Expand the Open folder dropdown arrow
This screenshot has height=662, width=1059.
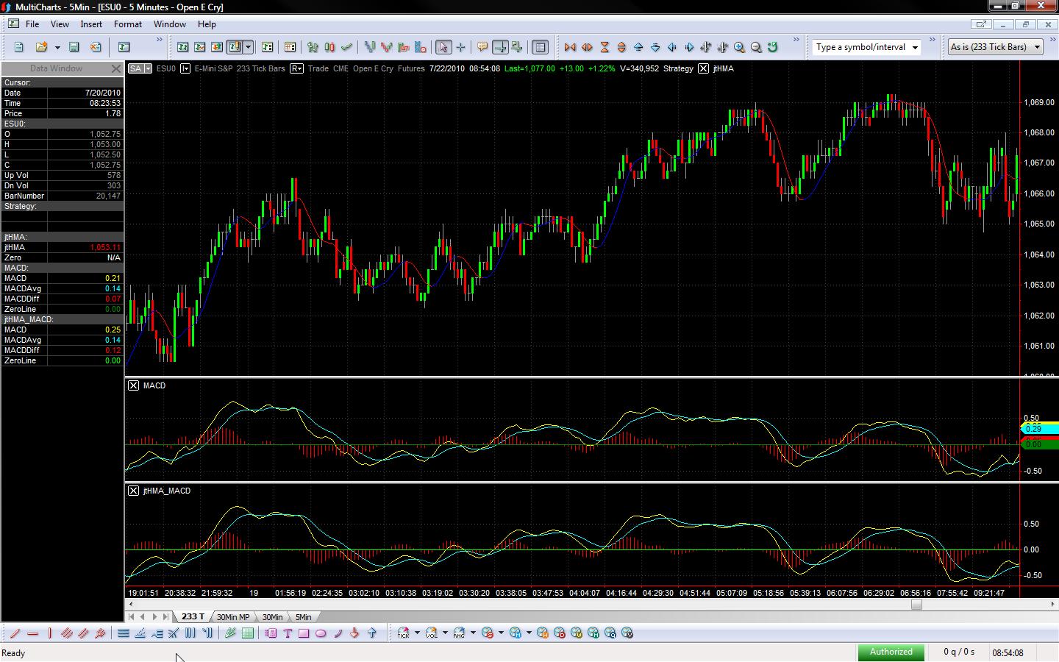pos(57,47)
